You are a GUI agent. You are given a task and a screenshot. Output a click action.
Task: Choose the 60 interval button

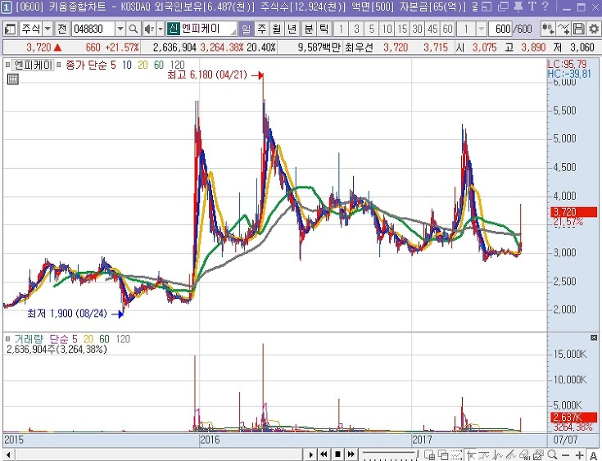pyautogui.click(x=448, y=29)
